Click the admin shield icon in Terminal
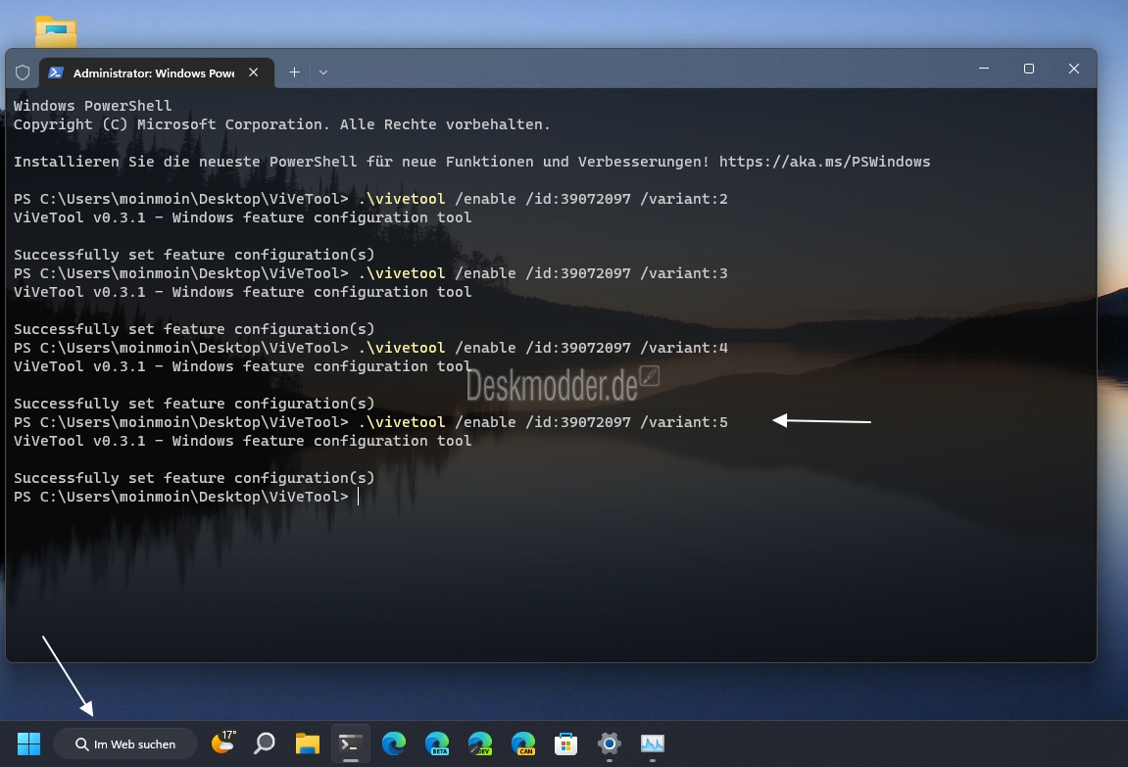Screen dimensions: 1128x767 click(23, 72)
